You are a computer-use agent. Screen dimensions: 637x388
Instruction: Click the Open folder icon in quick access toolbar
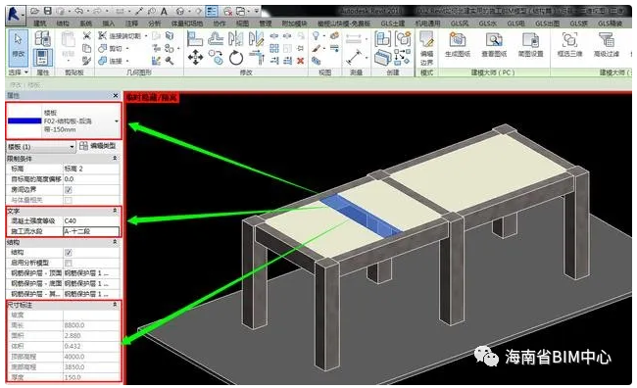tap(35, 11)
